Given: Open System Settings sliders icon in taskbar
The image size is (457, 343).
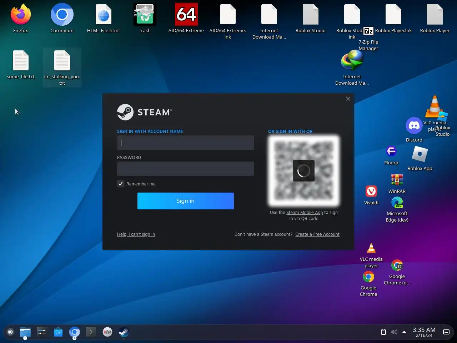Looking at the screenshot, I should coord(41,332).
